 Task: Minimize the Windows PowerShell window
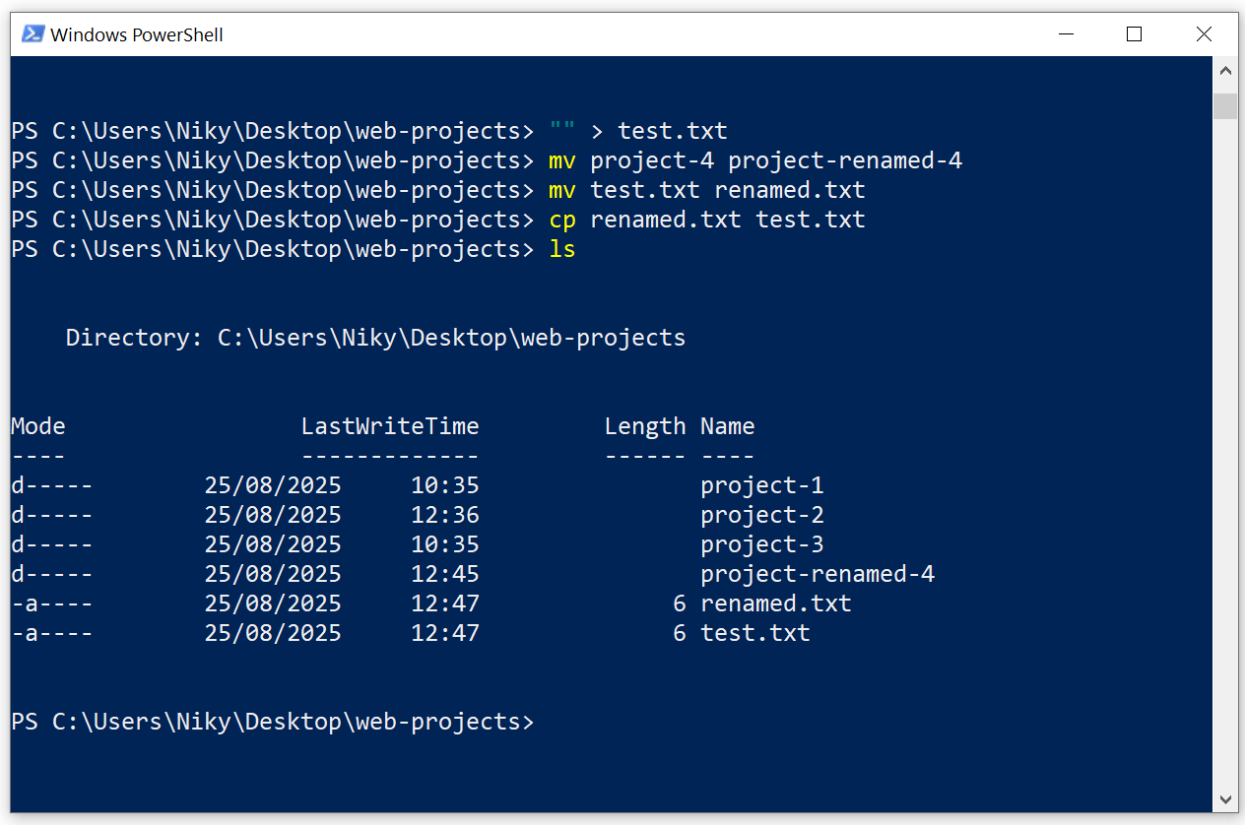1066,34
